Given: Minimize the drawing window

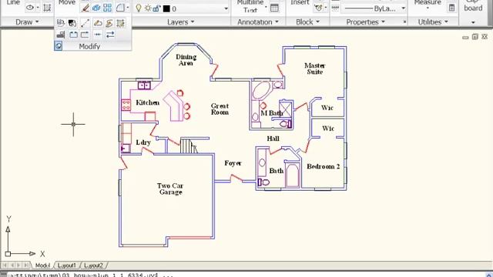Looking at the screenshot, I should pos(465,37).
